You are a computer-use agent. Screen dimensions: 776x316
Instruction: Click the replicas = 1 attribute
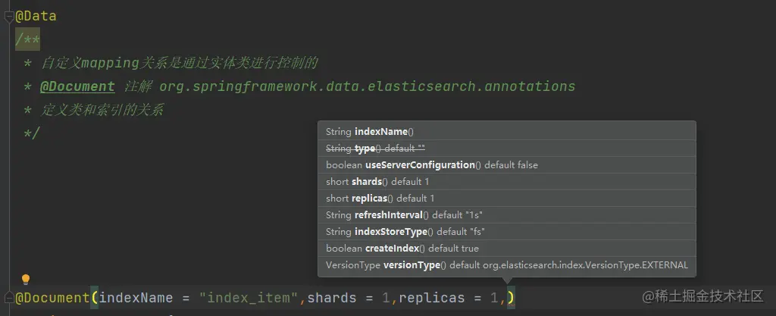coord(449,298)
